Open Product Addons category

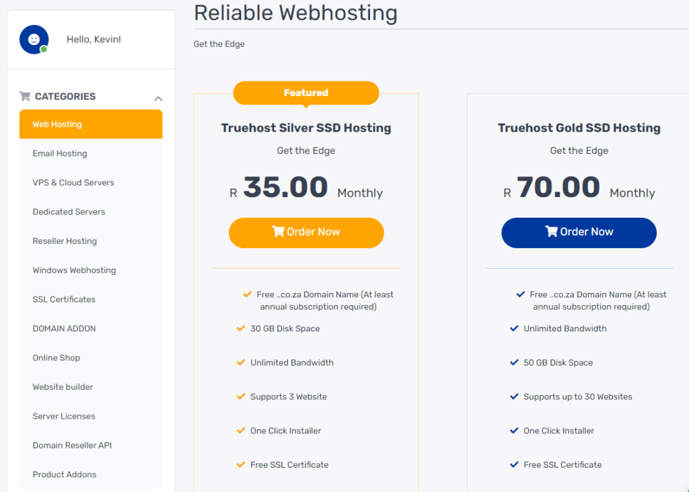(x=91, y=475)
